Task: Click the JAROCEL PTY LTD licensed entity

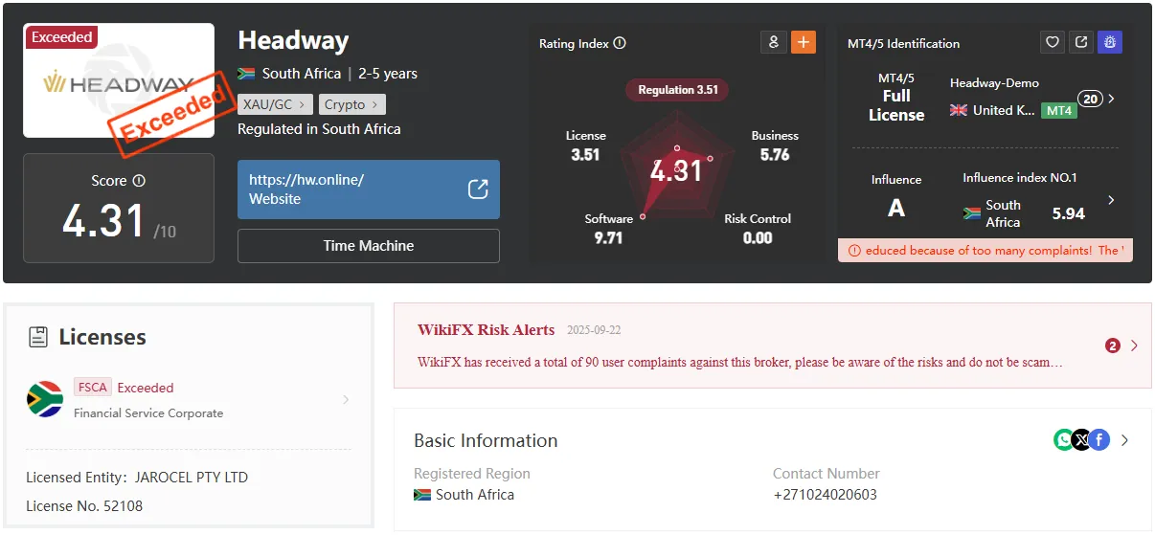Action: (192, 478)
